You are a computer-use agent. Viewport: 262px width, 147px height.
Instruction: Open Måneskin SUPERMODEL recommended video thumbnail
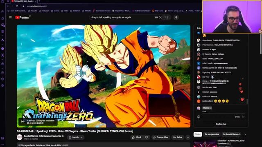click(x=205, y=143)
